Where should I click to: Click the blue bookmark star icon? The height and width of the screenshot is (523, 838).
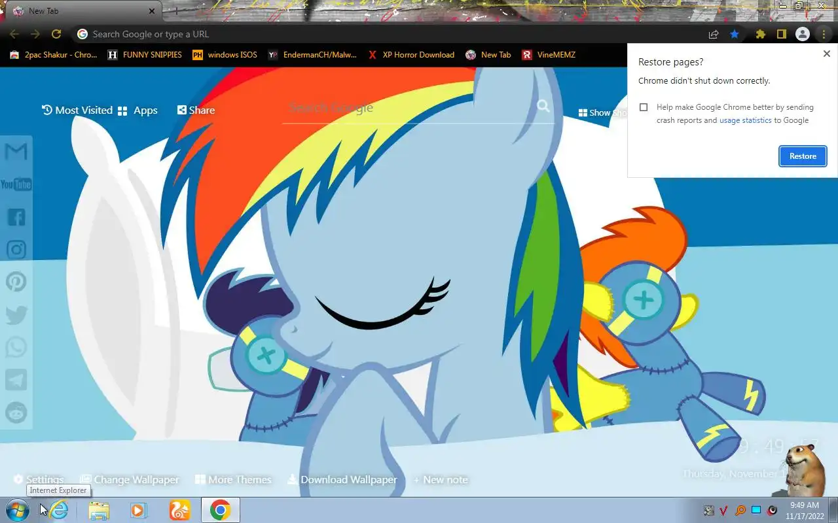(735, 34)
